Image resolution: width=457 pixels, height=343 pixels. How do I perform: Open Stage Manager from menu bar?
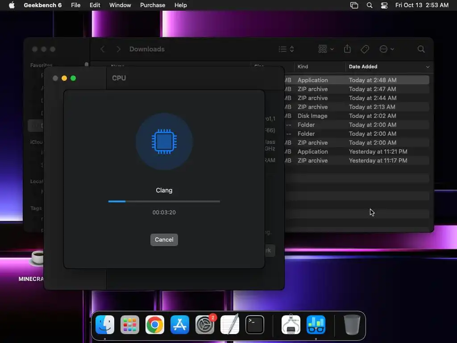pos(354,5)
